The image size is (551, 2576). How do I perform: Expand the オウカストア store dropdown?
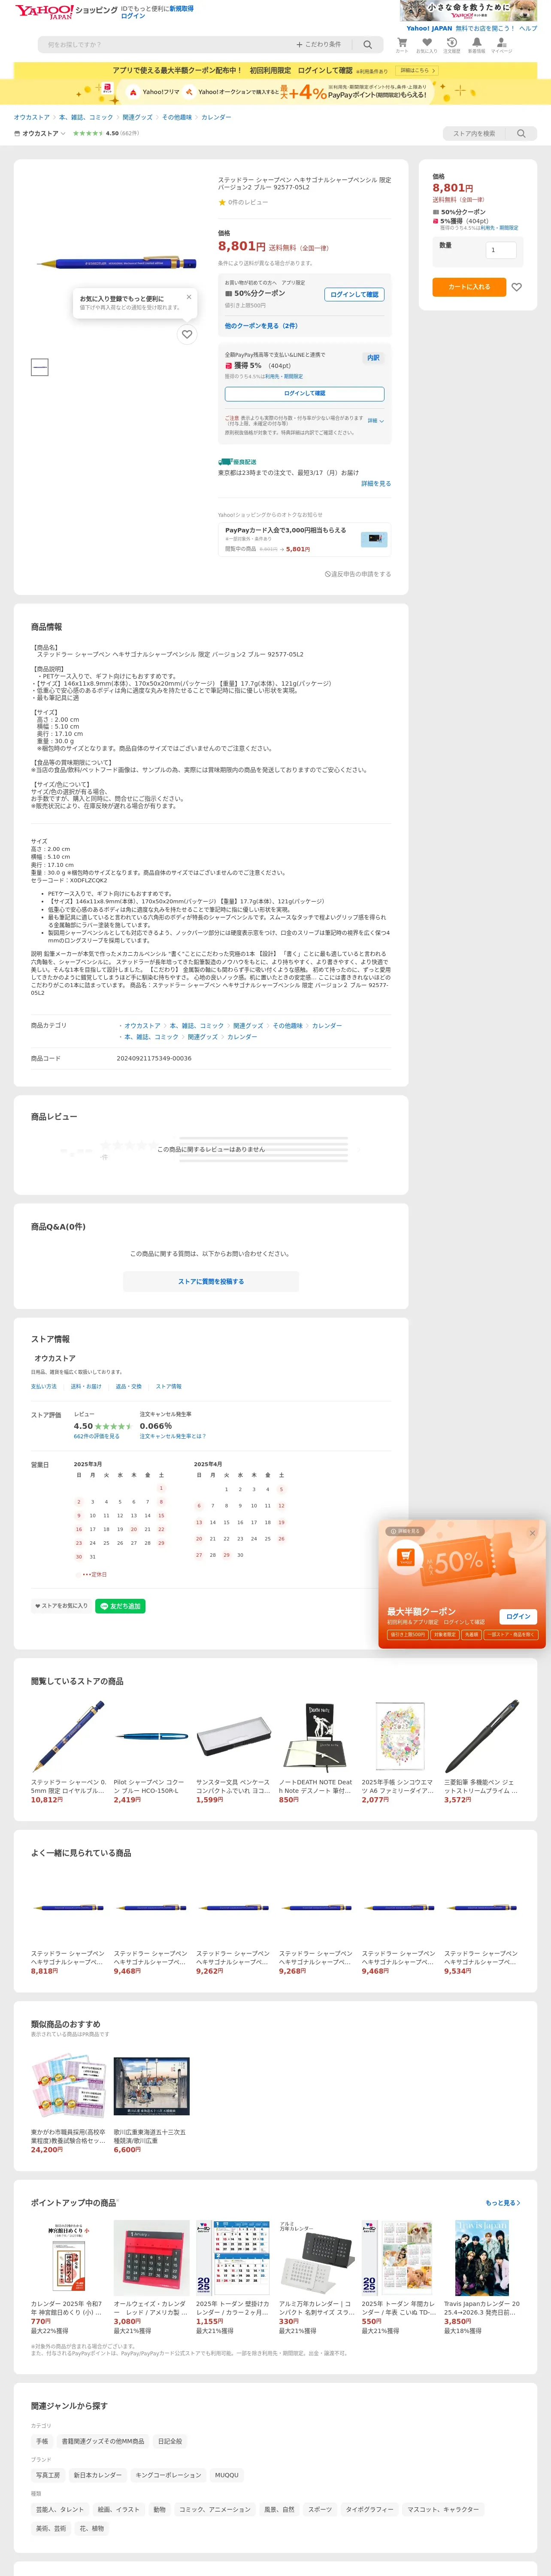40,133
